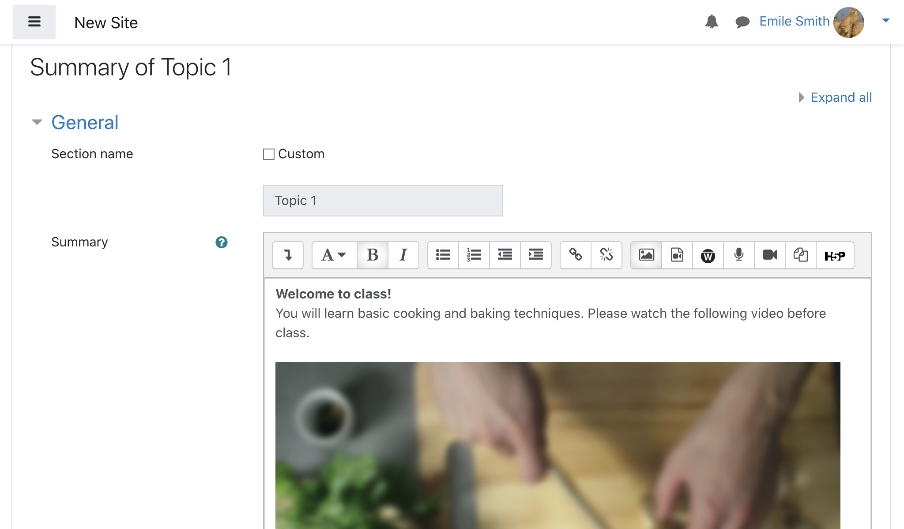Click the Insert media file icon
This screenshot has width=904, height=529.
tap(676, 254)
